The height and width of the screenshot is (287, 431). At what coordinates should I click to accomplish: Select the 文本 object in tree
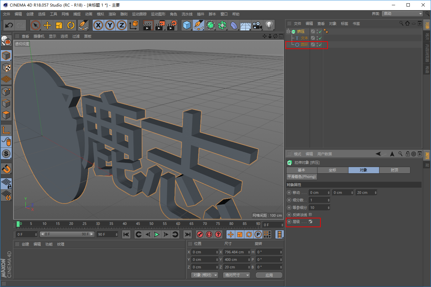tap(304, 38)
